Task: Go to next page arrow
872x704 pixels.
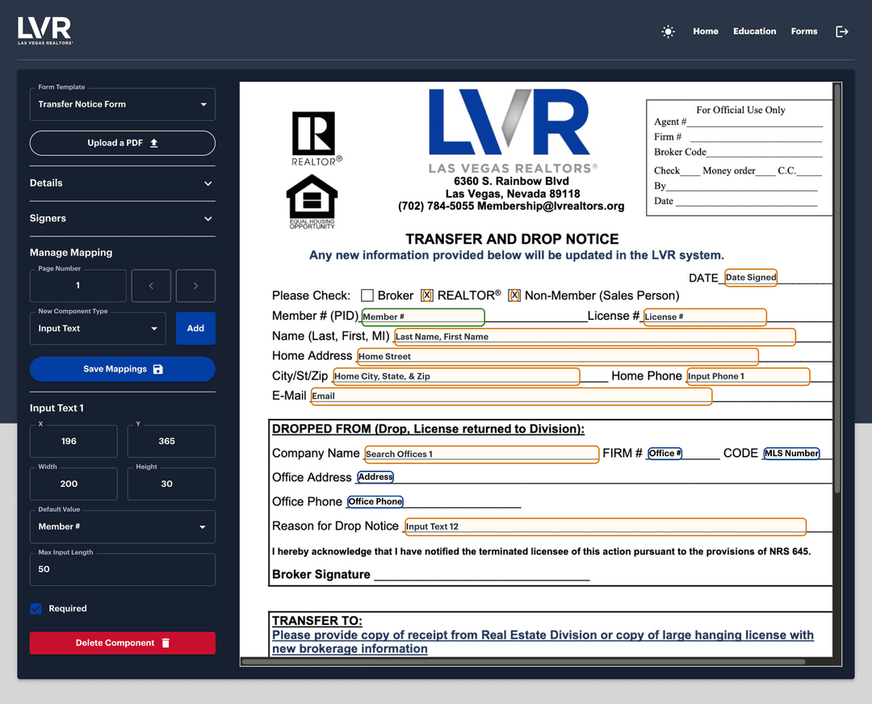Action: (x=195, y=285)
